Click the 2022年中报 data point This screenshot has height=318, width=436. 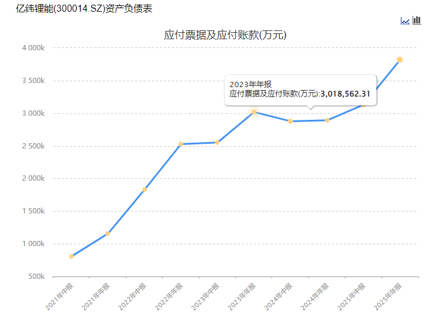[x=145, y=189]
